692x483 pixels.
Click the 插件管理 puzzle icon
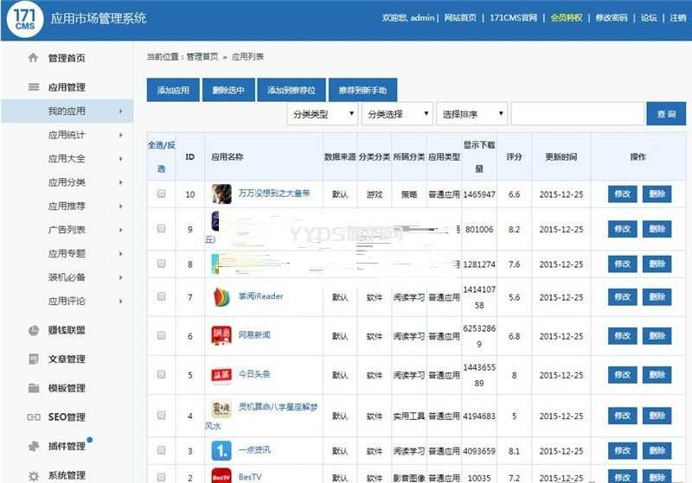pos(34,447)
